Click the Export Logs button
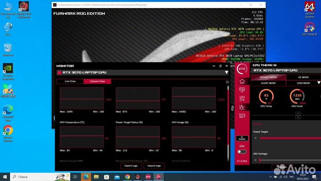The height and width of the screenshot is (181, 321). pos(131,166)
